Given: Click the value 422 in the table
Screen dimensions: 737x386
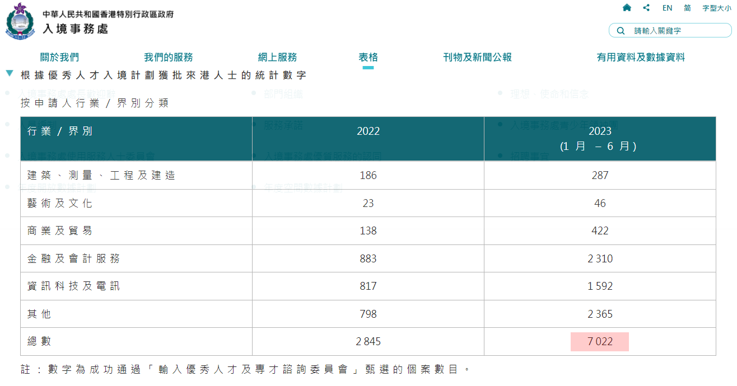Looking at the screenshot, I should coord(600,230).
